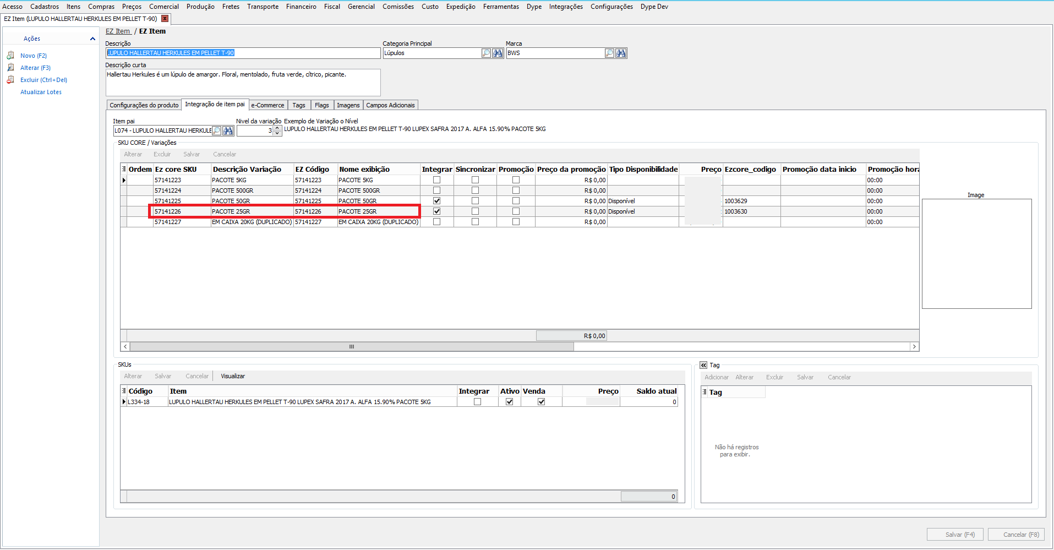
Task: Select the 'Disponível' cell in PACOTE 25GR row
Action: [x=643, y=211]
